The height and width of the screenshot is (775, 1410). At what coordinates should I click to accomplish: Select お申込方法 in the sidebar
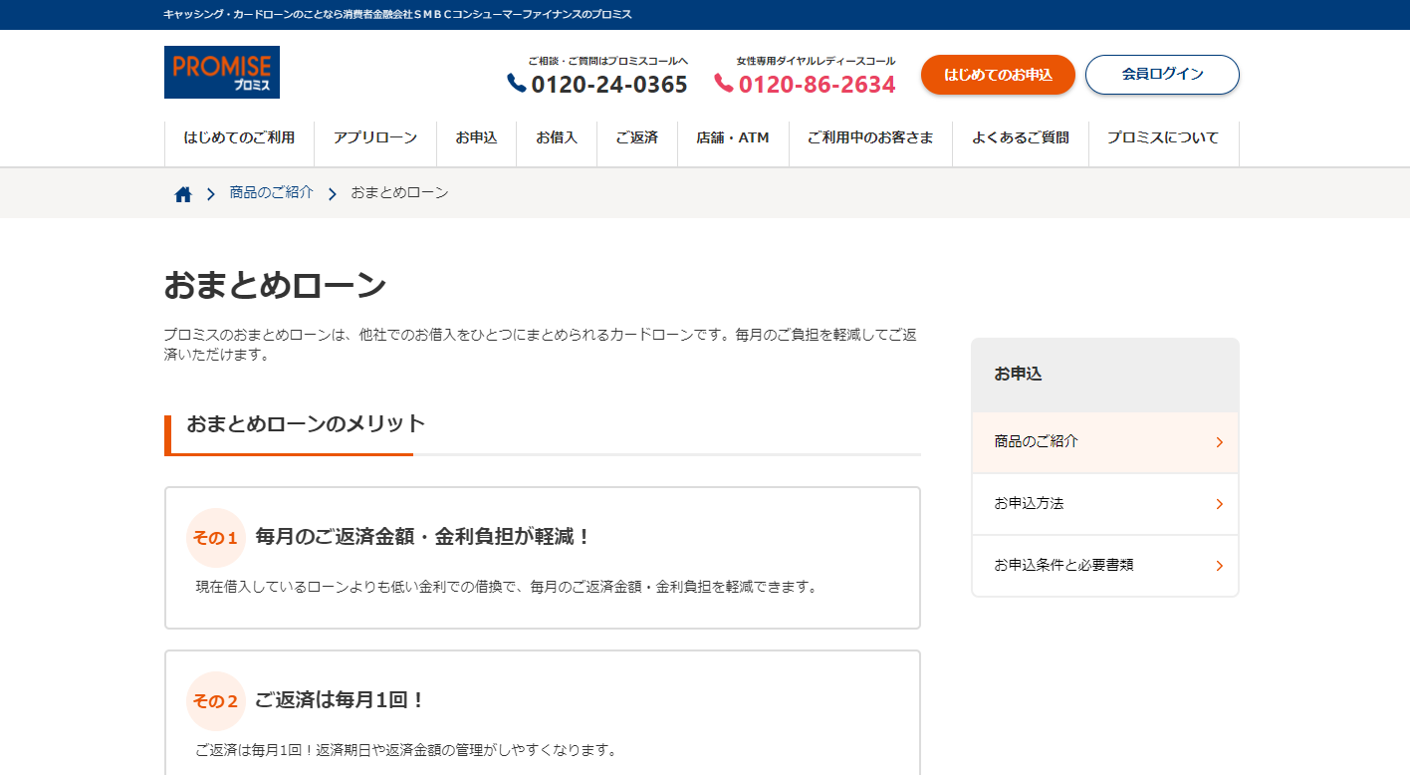coord(1105,504)
